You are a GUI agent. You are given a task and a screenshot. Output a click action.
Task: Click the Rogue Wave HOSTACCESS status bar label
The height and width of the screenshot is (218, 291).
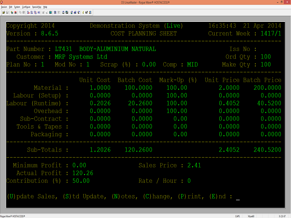coord(13,216)
